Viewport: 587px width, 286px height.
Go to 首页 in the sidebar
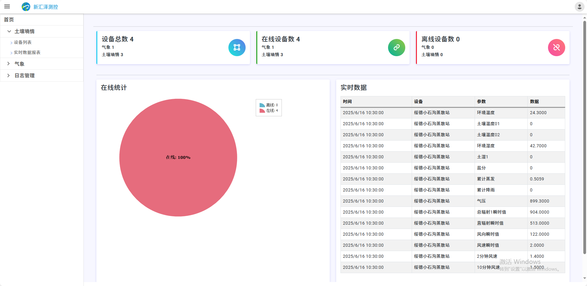tap(9, 20)
